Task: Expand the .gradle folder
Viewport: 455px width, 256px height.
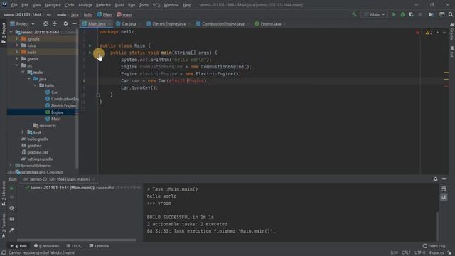Action: coord(16,38)
